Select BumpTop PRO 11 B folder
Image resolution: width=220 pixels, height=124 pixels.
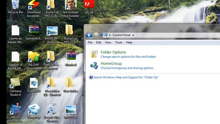[x=69, y=30]
